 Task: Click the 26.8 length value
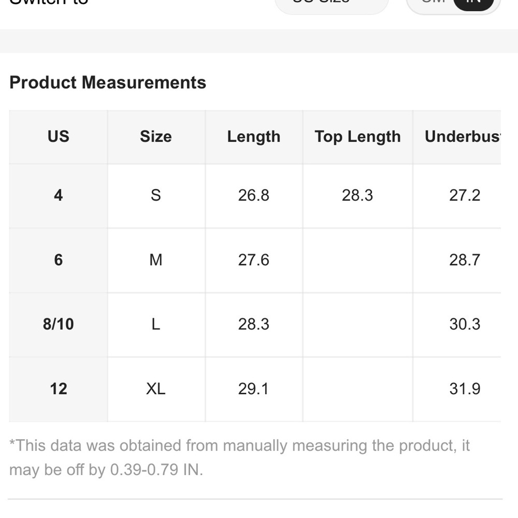(254, 196)
